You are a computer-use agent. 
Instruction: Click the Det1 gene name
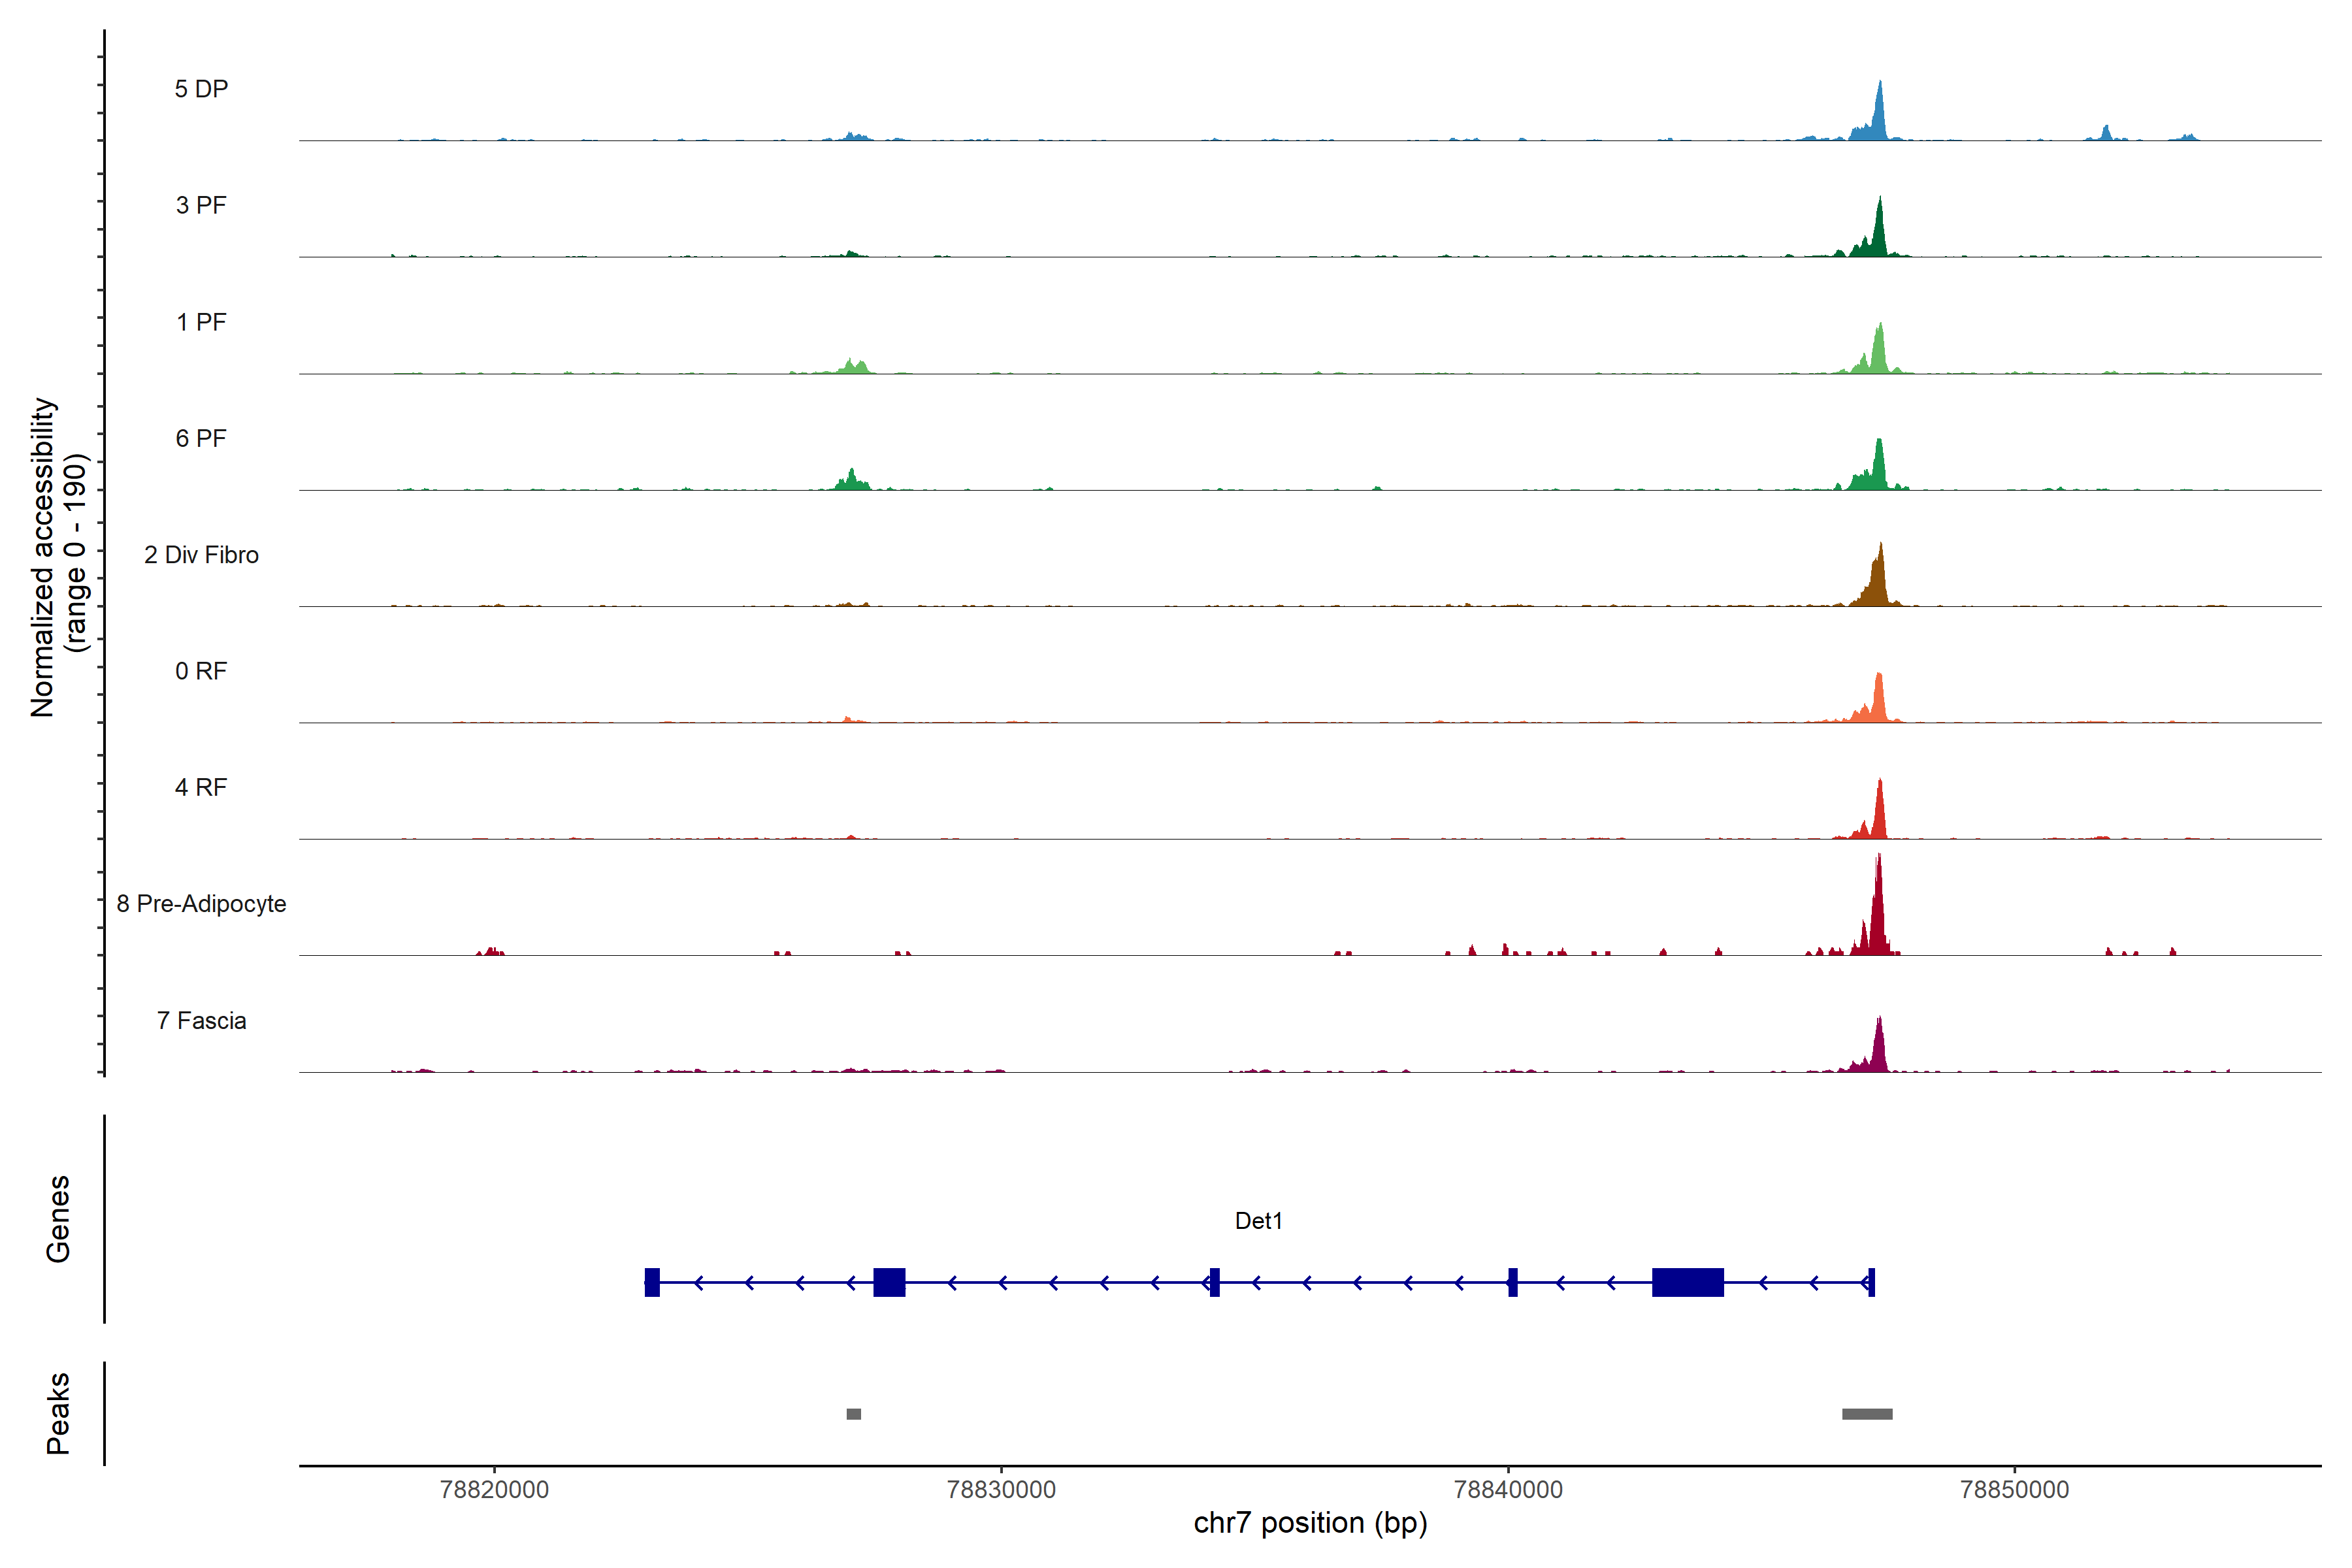coord(1258,1221)
